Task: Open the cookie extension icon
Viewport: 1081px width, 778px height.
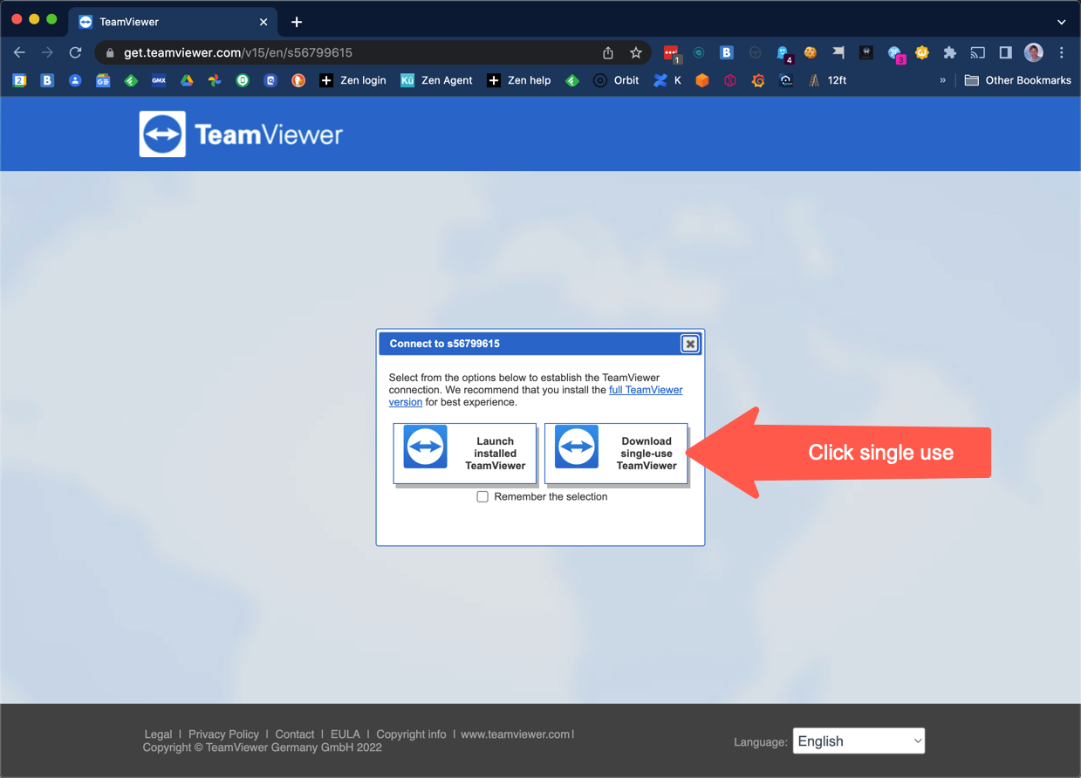Action: [811, 52]
